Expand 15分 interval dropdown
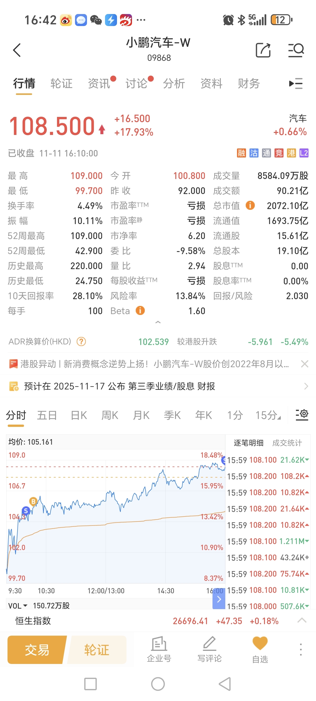Screen dimensions: 316x701 coord(268,415)
